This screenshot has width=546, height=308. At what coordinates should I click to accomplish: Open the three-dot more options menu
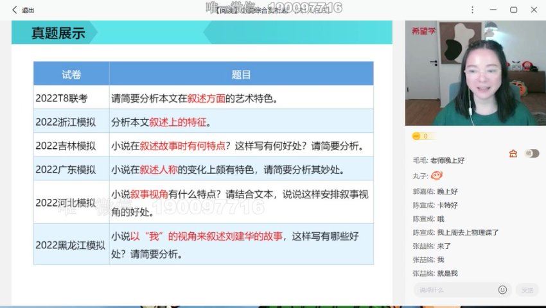[473, 10]
